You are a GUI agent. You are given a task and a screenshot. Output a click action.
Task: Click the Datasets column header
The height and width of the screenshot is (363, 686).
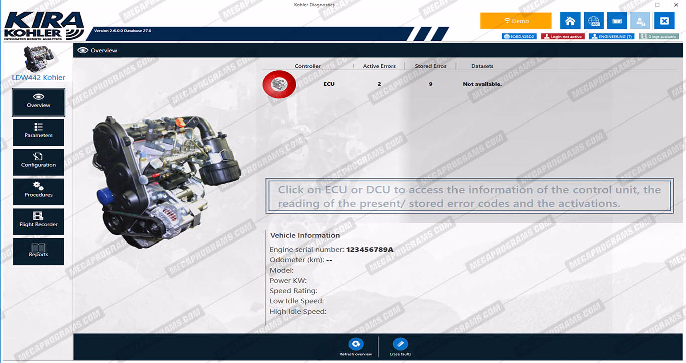point(482,66)
